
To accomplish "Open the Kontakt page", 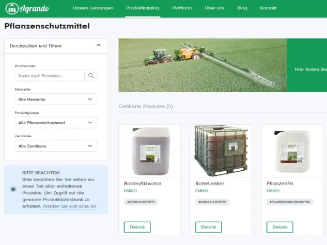I will (268, 8).
